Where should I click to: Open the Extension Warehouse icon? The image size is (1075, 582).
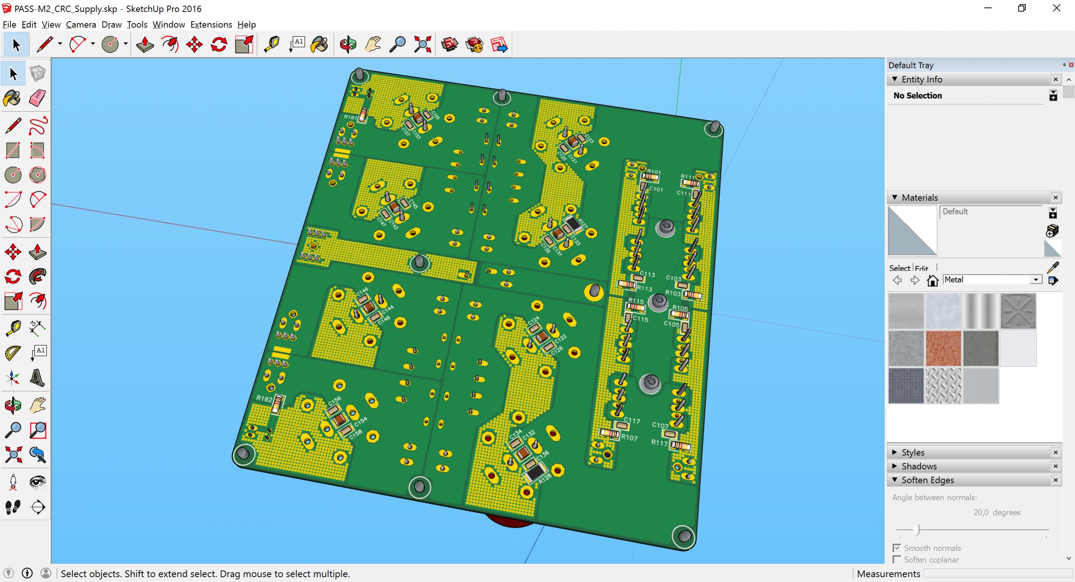pos(475,44)
